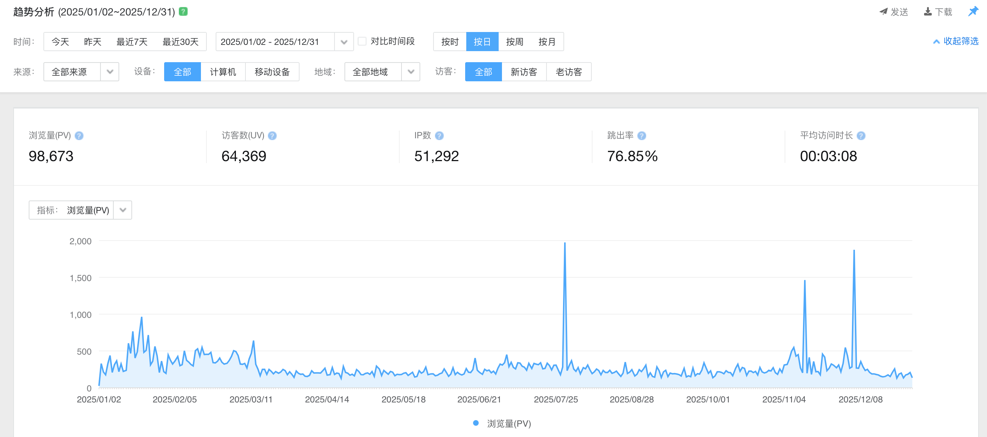Screen dimensions: 987x437
Task: Click the July peak on PV chart
Action: (x=565, y=244)
